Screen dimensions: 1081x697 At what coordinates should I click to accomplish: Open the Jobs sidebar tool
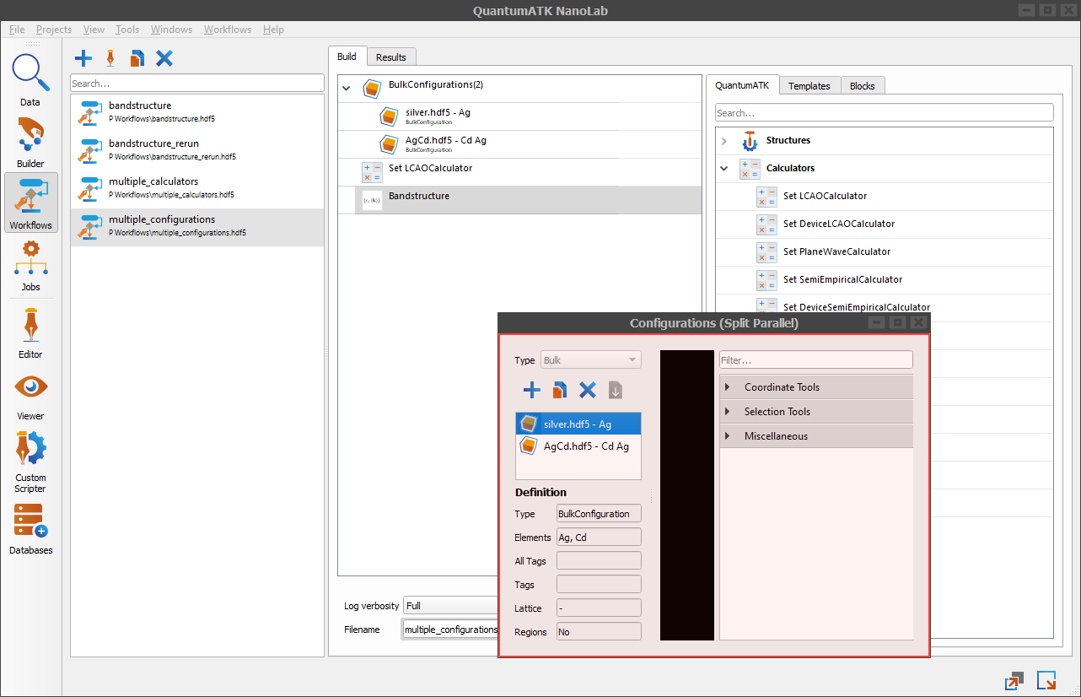point(30,265)
